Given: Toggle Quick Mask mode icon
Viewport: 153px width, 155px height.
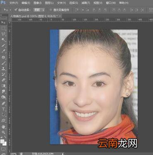Looking at the screenshot, I should point(3,149).
